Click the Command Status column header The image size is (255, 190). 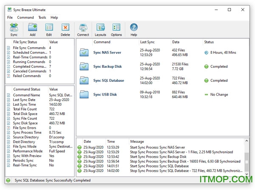coord(30,89)
